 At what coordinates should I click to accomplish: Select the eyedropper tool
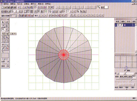point(3,49)
